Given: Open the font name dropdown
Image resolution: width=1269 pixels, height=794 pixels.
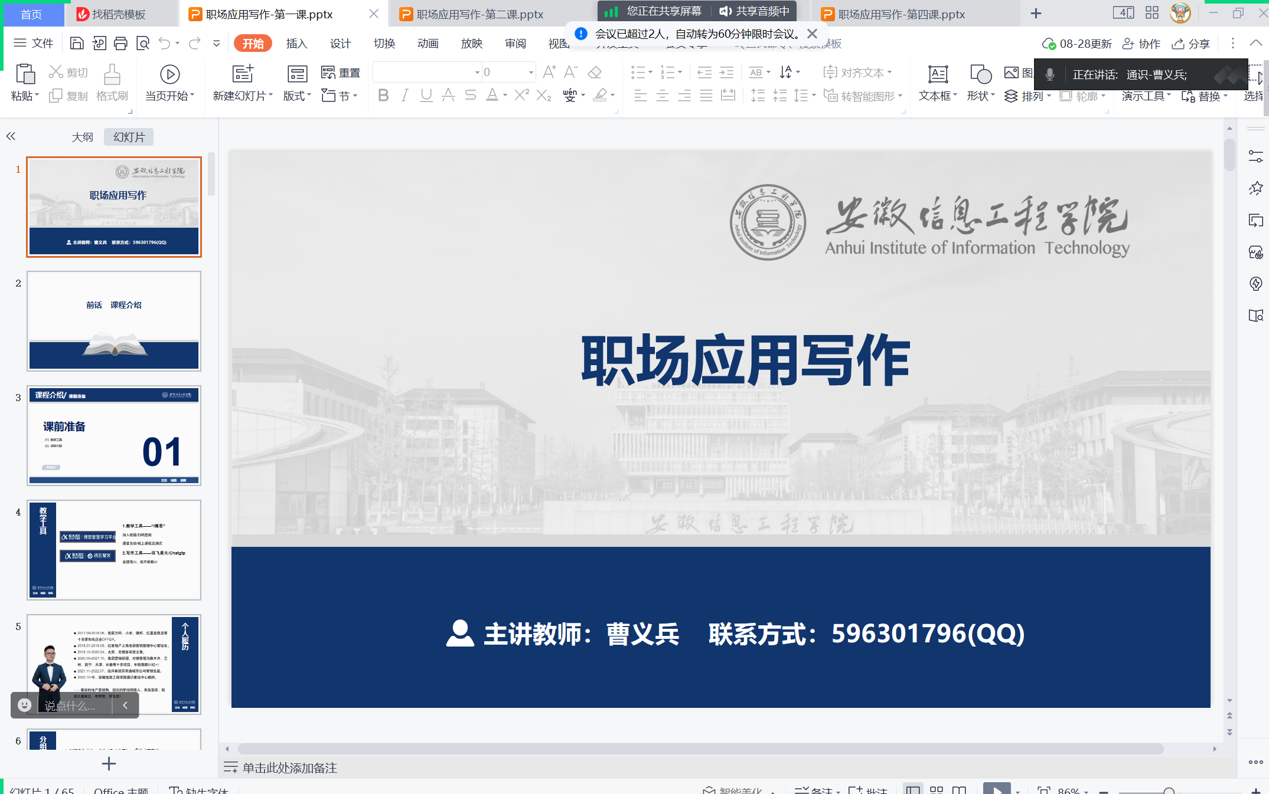Looking at the screenshot, I should (x=477, y=73).
